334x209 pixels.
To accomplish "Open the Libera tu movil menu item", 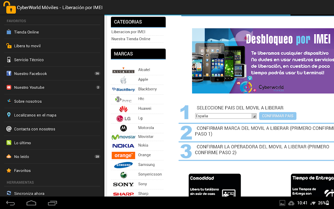I will [x=52, y=46].
